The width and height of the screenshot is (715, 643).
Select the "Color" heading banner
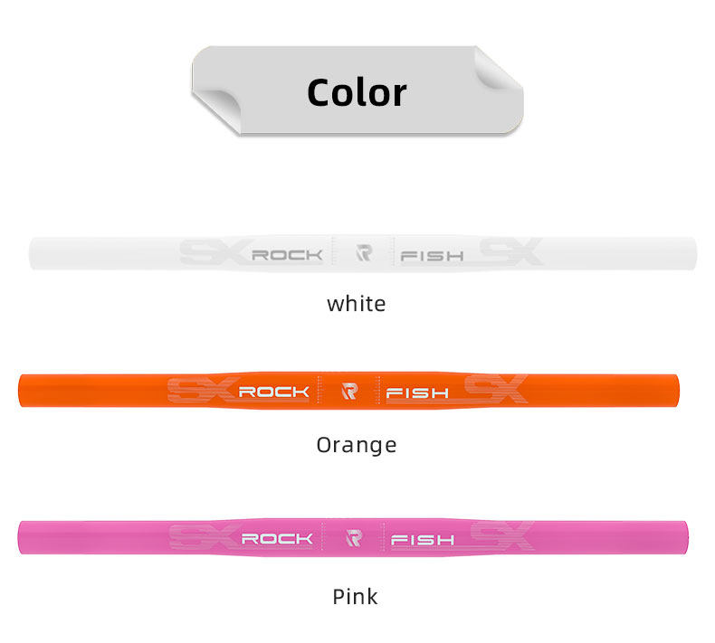point(357,92)
